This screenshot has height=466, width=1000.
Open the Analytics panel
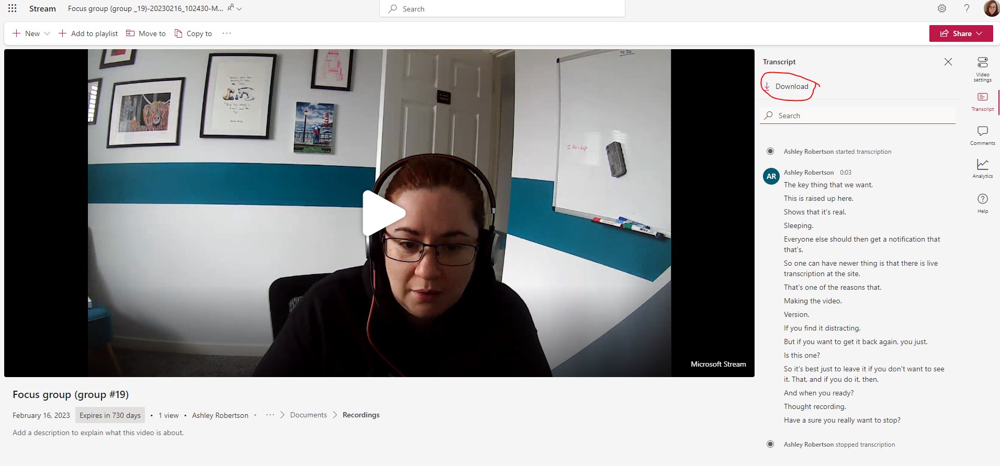(982, 168)
